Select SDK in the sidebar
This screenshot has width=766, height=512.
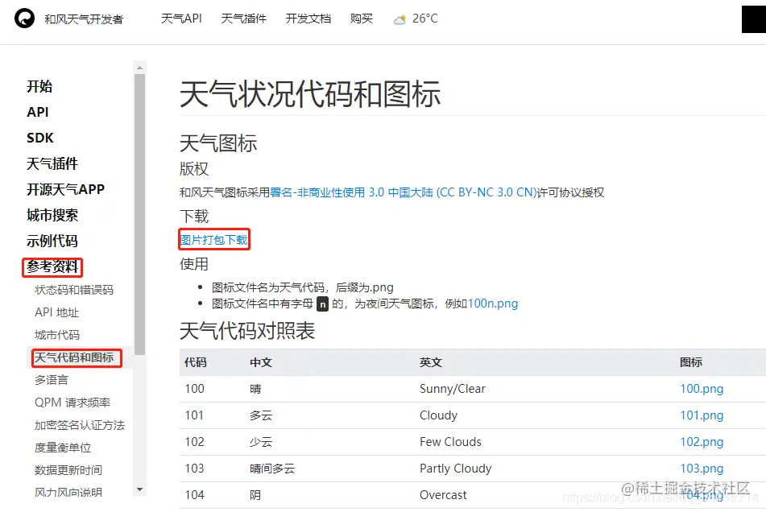click(40, 138)
